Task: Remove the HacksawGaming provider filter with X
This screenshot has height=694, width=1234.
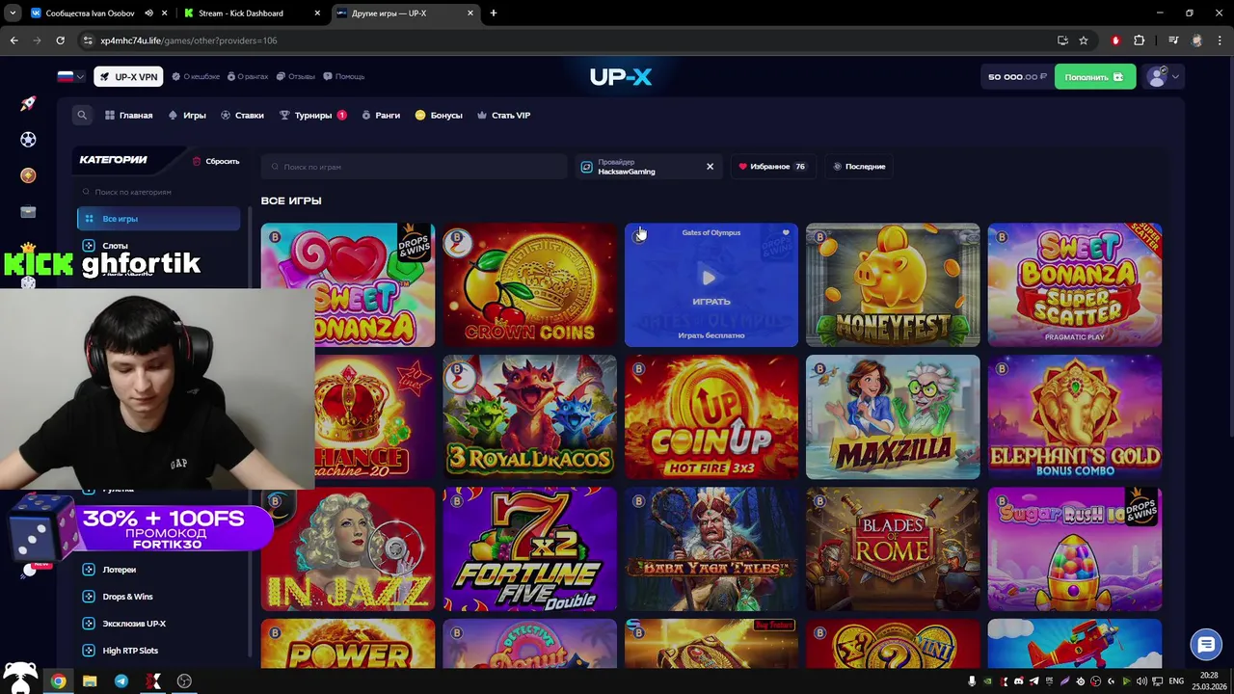Action: pyautogui.click(x=710, y=167)
